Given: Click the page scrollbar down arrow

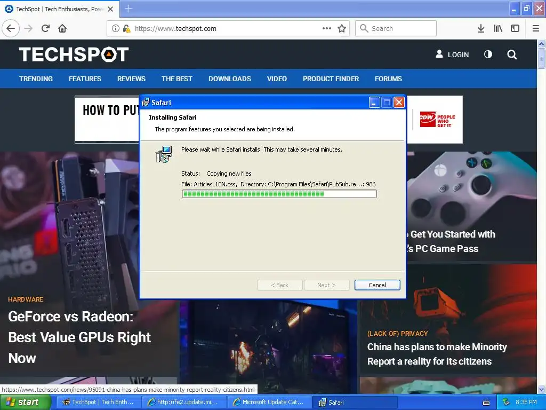Looking at the screenshot, I should coord(541,389).
